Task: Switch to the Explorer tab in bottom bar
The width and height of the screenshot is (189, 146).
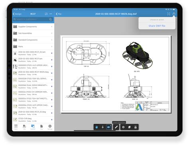Action: [33, 127]
